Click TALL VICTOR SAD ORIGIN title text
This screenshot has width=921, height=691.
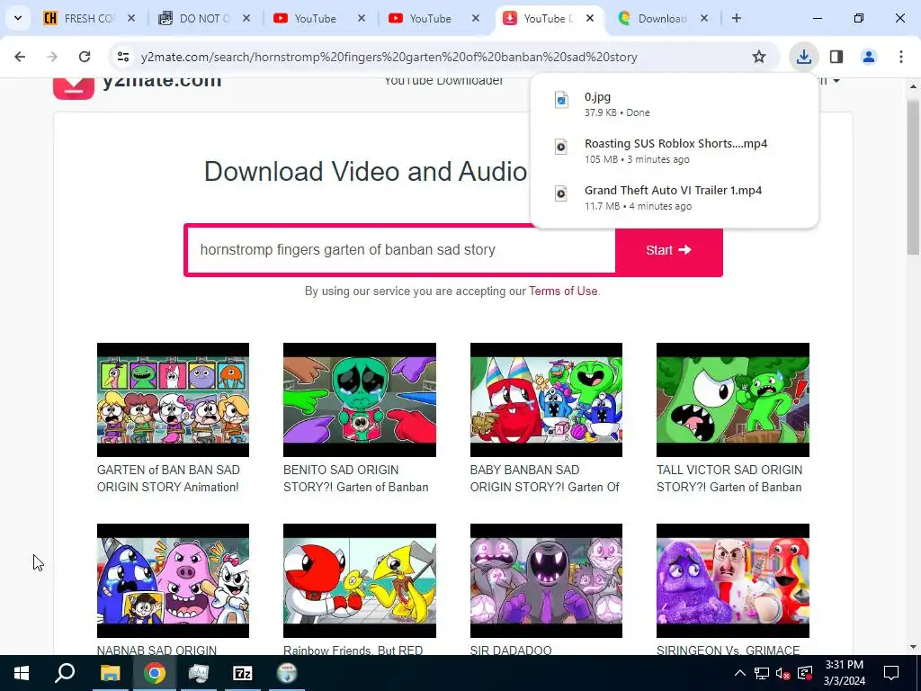click(729, 479)
